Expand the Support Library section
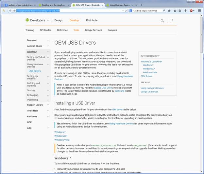This screenshot has height=174, width=204. (x=48, y=105)
